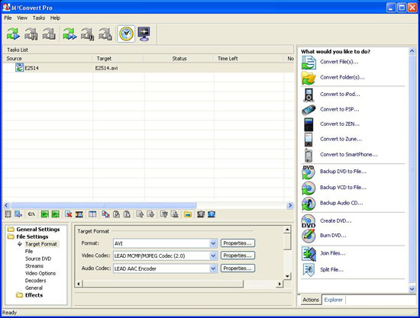Viewport: 420px width, 318px height.
Task: Click the move task down arrow icon
Action: point(150,214)
